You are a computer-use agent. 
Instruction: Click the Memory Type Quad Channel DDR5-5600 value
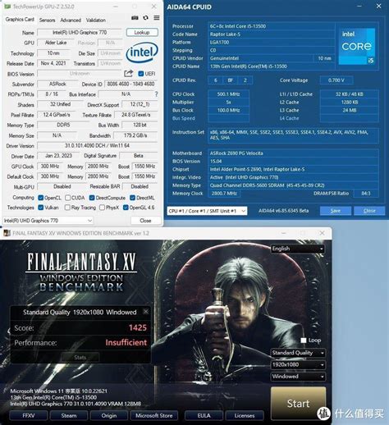[293, 185]
